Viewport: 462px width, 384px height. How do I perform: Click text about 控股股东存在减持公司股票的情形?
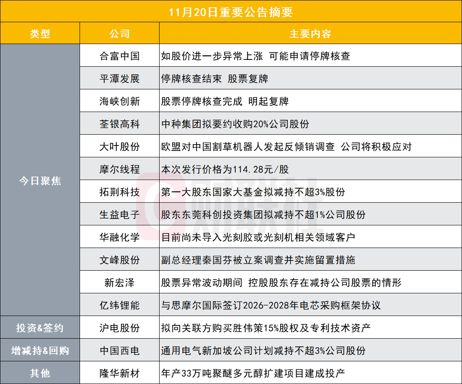pyautogui.click(x=281, y=282)
